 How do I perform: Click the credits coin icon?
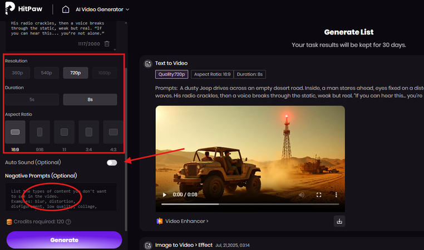click(9, 222)
